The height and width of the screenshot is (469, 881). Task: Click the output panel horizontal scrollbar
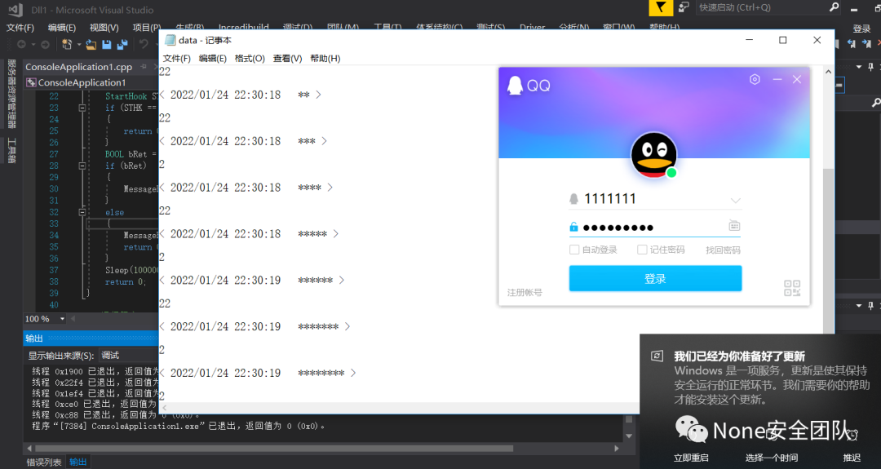point(274,449)
